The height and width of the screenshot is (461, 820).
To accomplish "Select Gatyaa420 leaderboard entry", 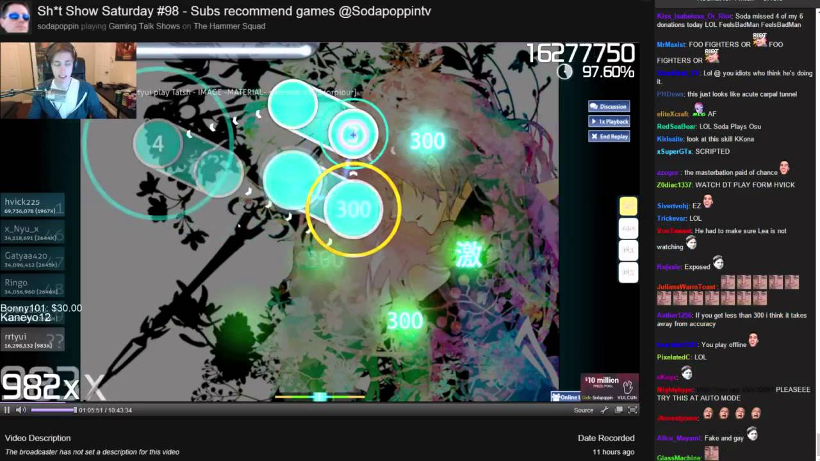I will coord(32,259).
